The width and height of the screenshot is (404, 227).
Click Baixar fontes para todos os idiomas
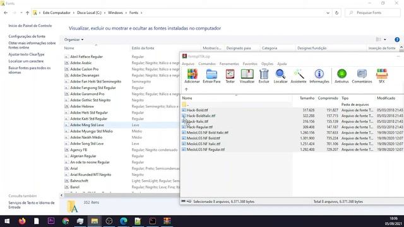[30, 70]
